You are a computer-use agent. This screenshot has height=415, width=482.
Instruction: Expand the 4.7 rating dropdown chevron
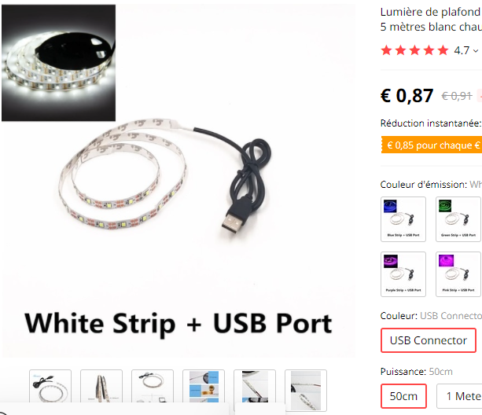[476, 50]
